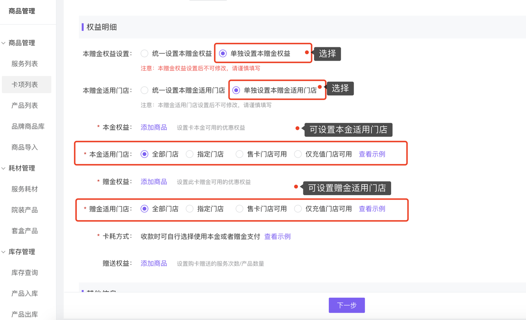Go to 产品入库 in the sidebar
The width and height of the screenshot is (526, 320).
25,293
